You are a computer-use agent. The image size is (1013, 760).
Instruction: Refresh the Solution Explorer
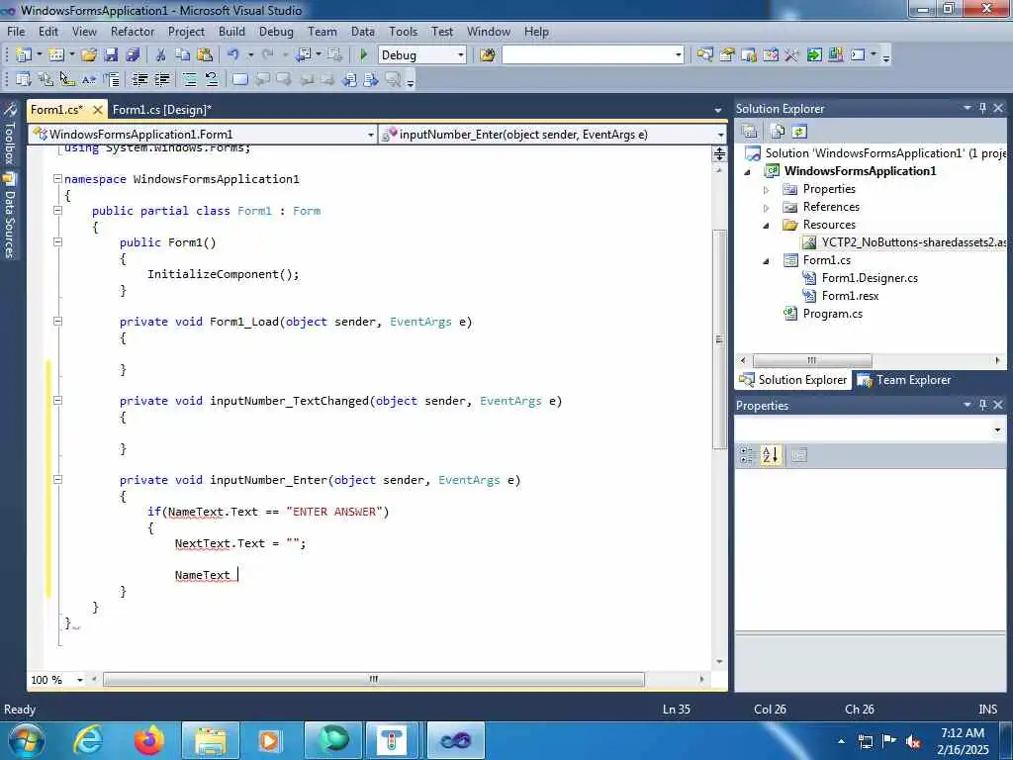tap(799, 132)
